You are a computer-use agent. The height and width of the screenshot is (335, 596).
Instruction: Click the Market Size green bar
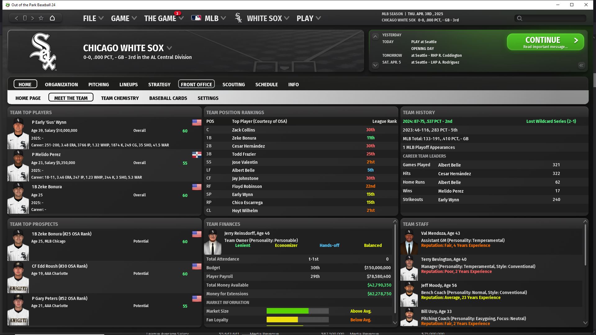[287, 311]
